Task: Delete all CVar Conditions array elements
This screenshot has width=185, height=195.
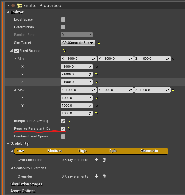Action: coord(104,160)
